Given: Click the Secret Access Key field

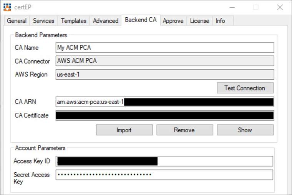Looking at the screenshot, I should click(164, 175).
